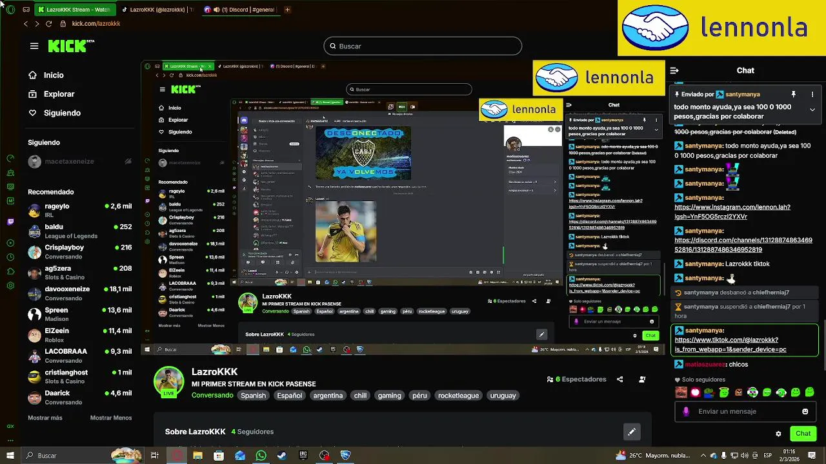Select the first quick emote in chat
Screen dimensions: 826x464
[x=681, y=392]
